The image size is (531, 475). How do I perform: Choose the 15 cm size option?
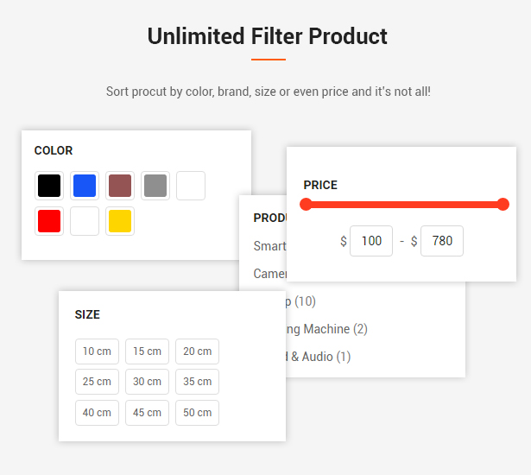click(147, 351)
